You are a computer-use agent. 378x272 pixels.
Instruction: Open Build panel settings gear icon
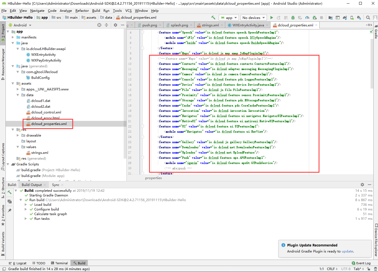tap(362, 185)
